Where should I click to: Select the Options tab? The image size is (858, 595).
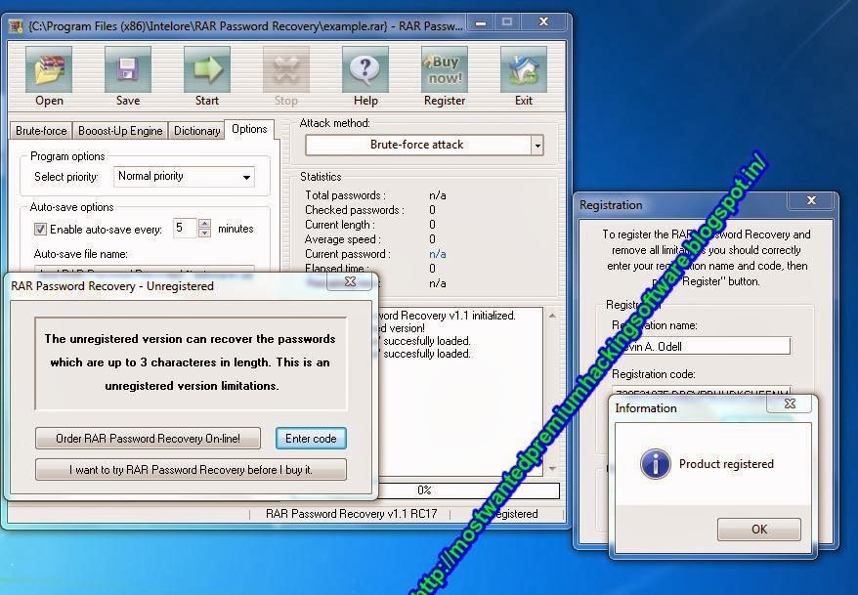pyautogui.click(x=249, y=129)
